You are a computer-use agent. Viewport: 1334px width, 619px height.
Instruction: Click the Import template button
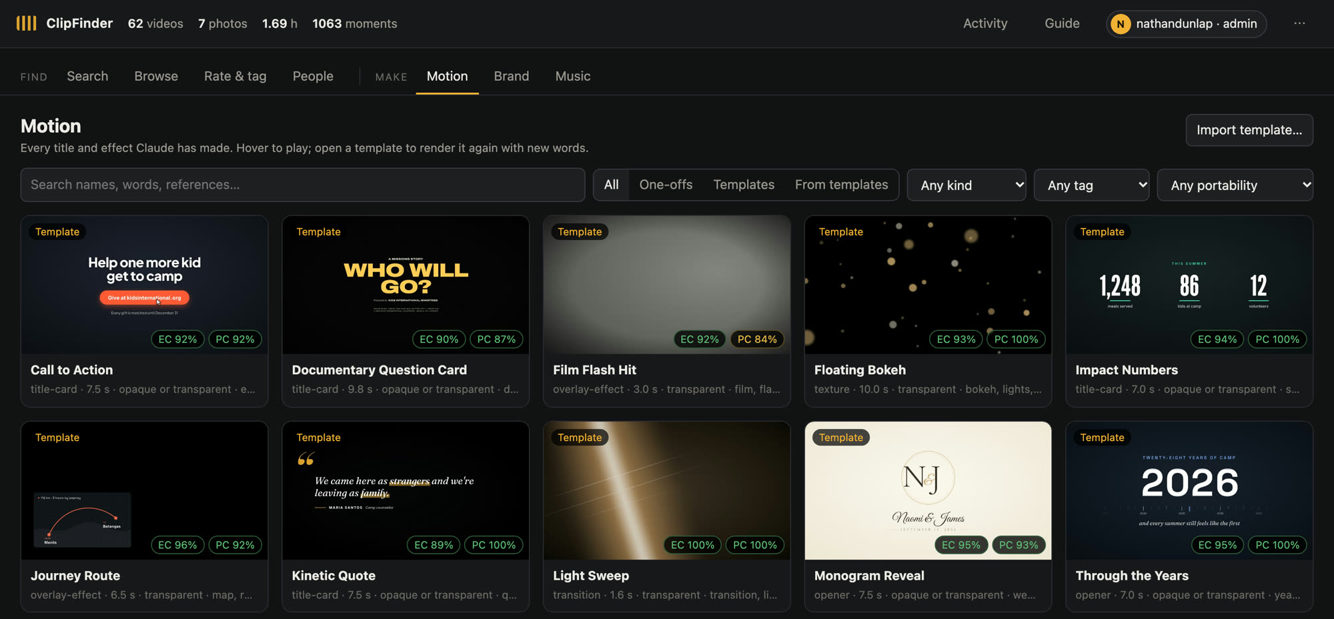[x=1249, y=130]
